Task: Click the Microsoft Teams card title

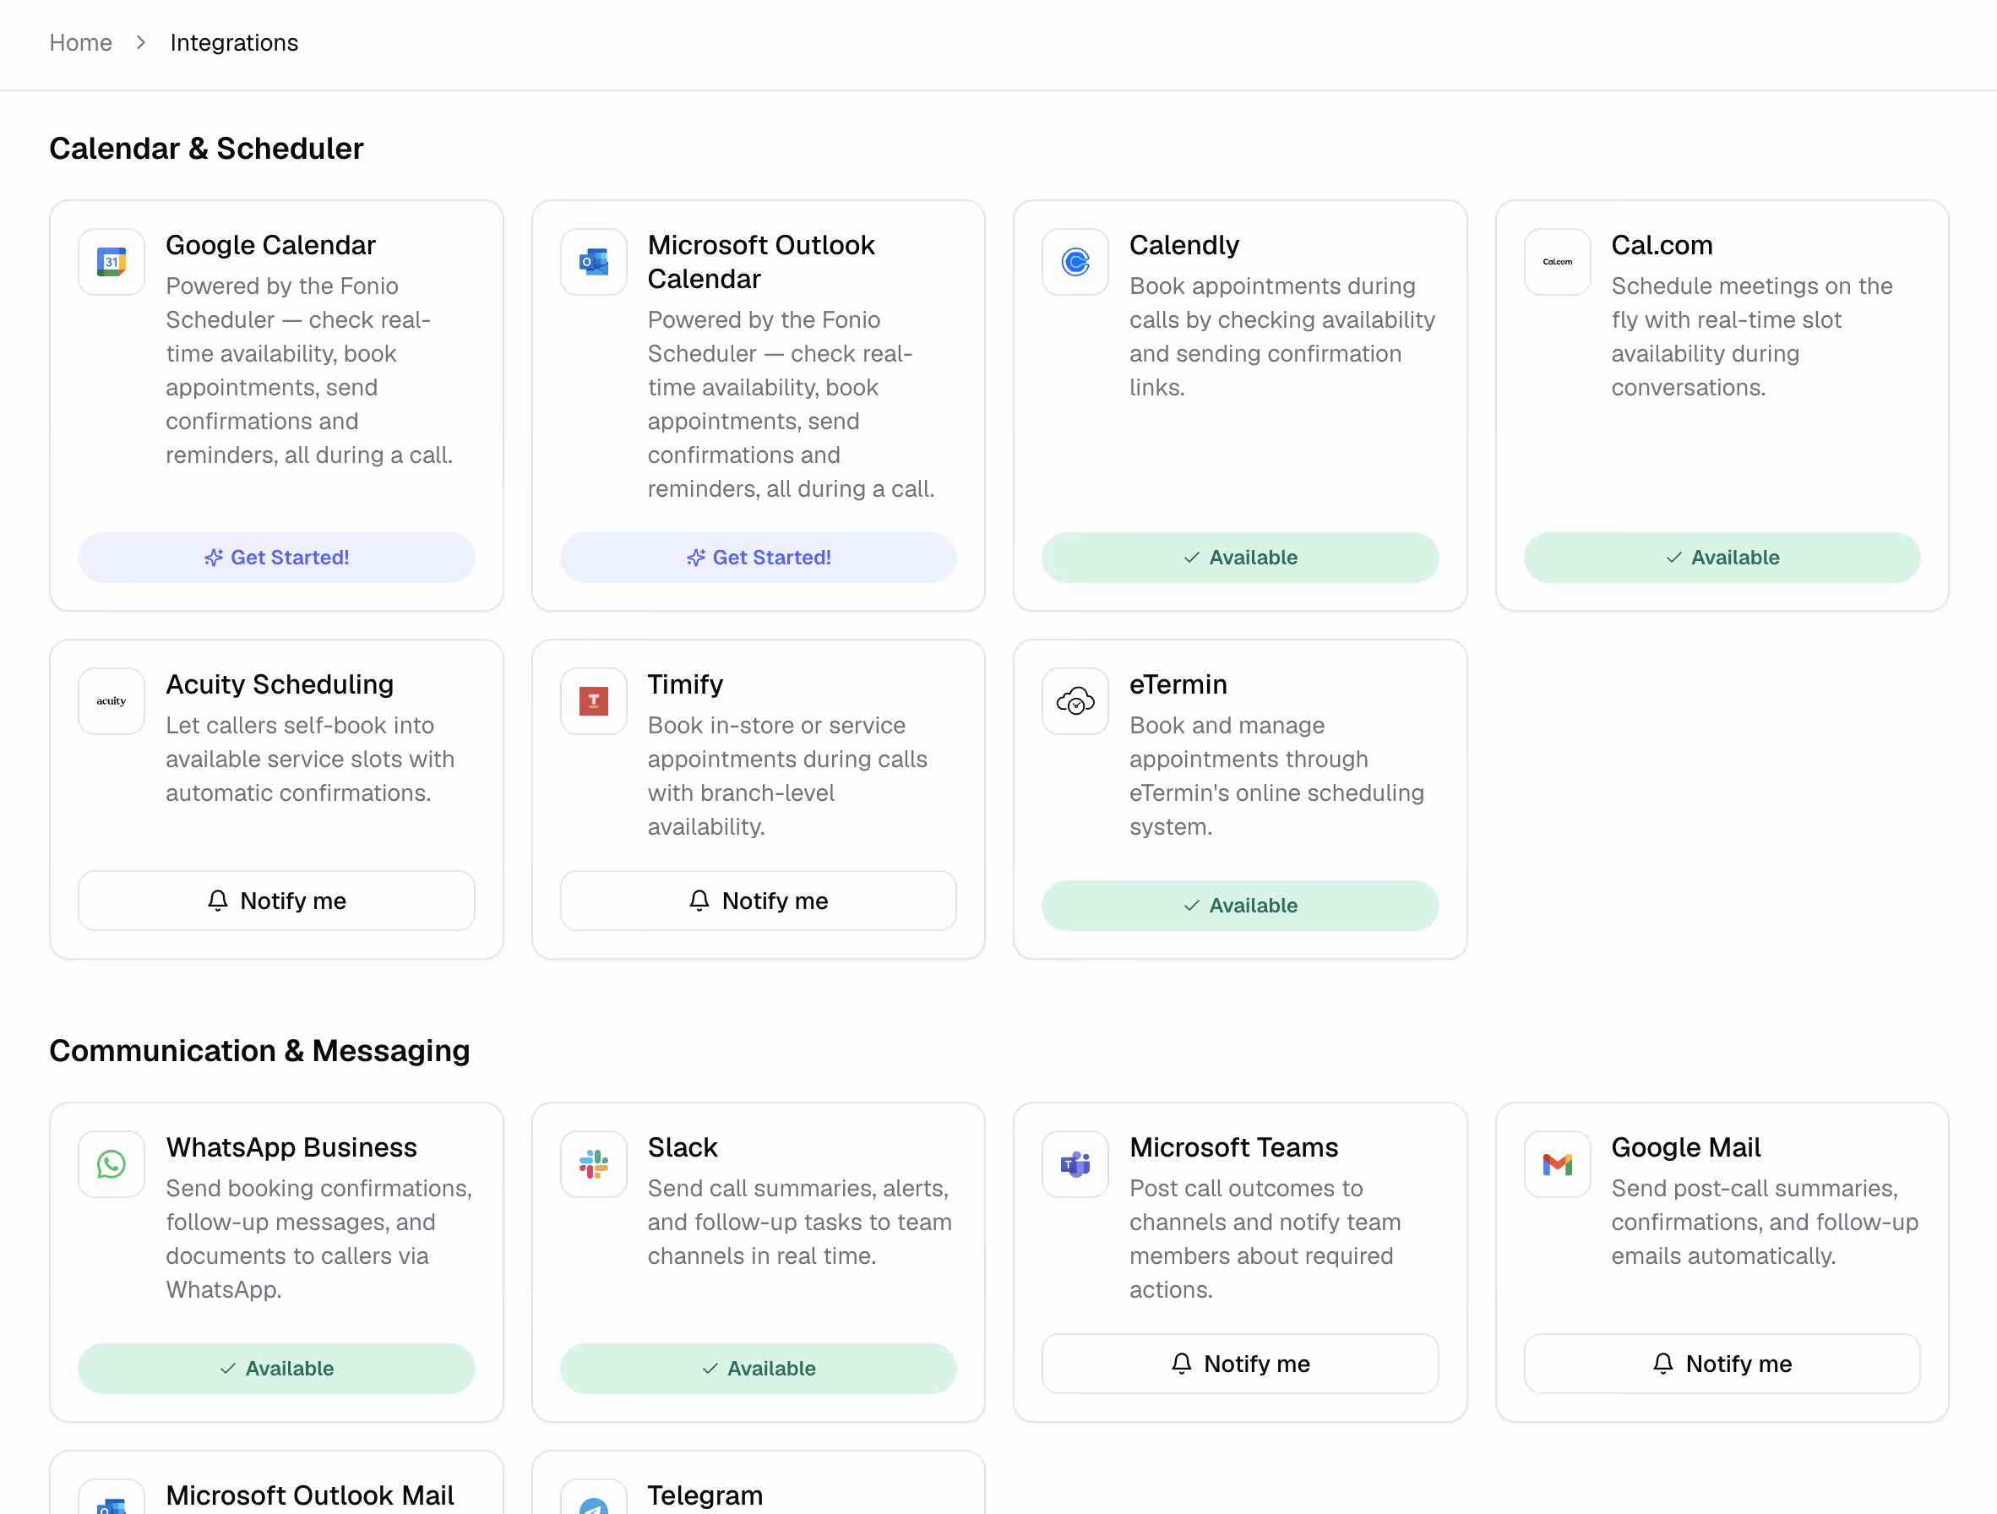Action: point(1233,1147)
